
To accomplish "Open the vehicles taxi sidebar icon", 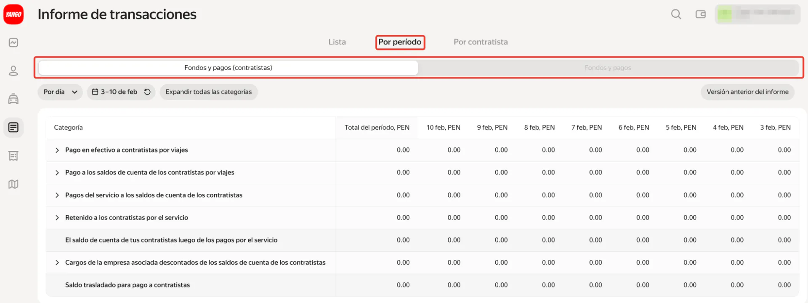I will [x=13, y=99].
